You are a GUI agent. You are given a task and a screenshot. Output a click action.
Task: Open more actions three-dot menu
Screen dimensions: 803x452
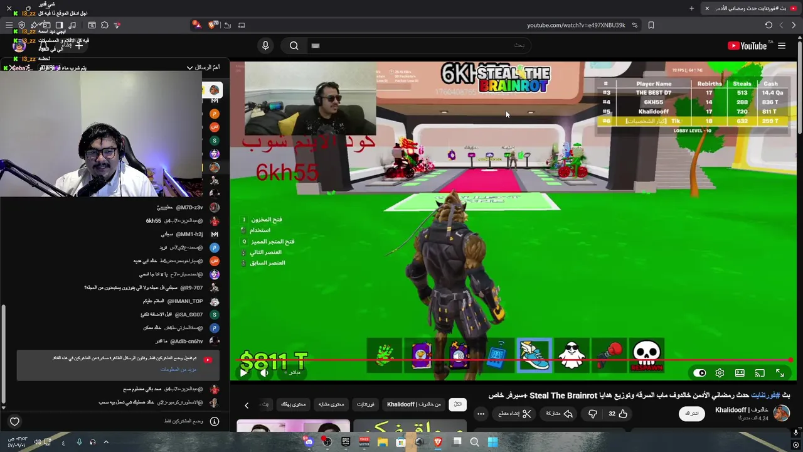481,414
